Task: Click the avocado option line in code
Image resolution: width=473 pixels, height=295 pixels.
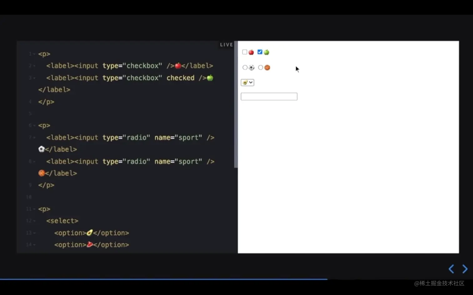Action: tap(92, 233)
